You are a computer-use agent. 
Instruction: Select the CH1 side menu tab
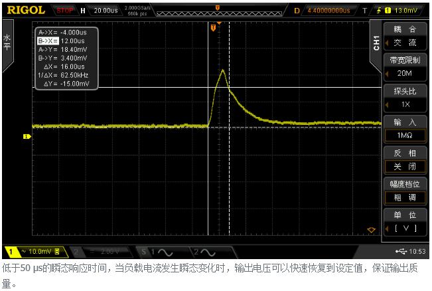(377, 43)
